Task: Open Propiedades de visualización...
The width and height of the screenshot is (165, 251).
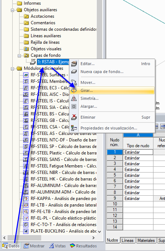Action: pyautogui.click(x=112, y=128)
